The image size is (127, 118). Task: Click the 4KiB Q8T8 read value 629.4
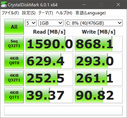pyautogui.click(x=49, y=61)
